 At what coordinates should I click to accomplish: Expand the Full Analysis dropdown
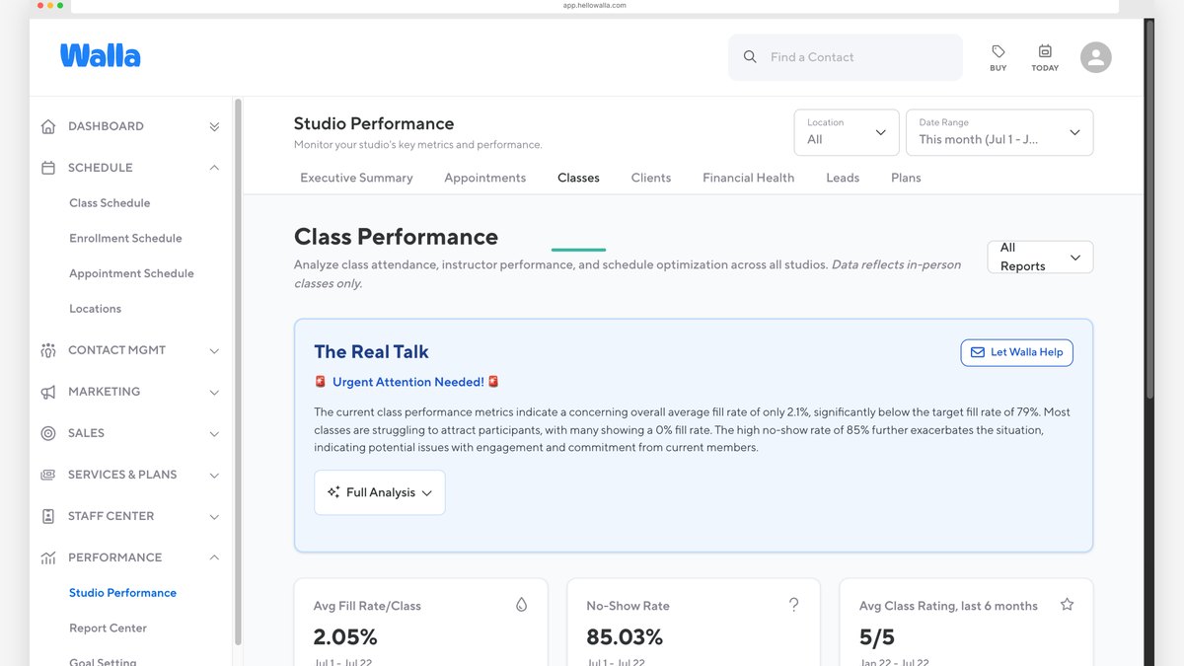pos(380,492)
